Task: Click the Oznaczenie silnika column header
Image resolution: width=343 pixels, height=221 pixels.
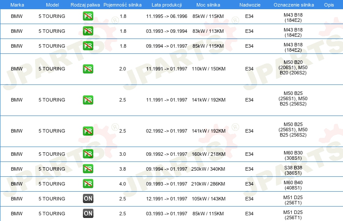Action: click(x=294, y=5)
